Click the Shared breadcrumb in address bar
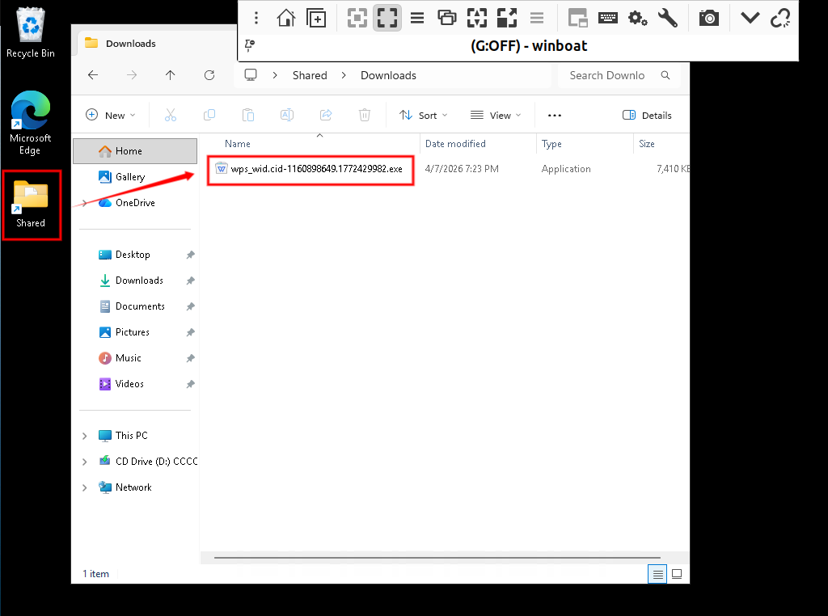 tap(310, 75)
